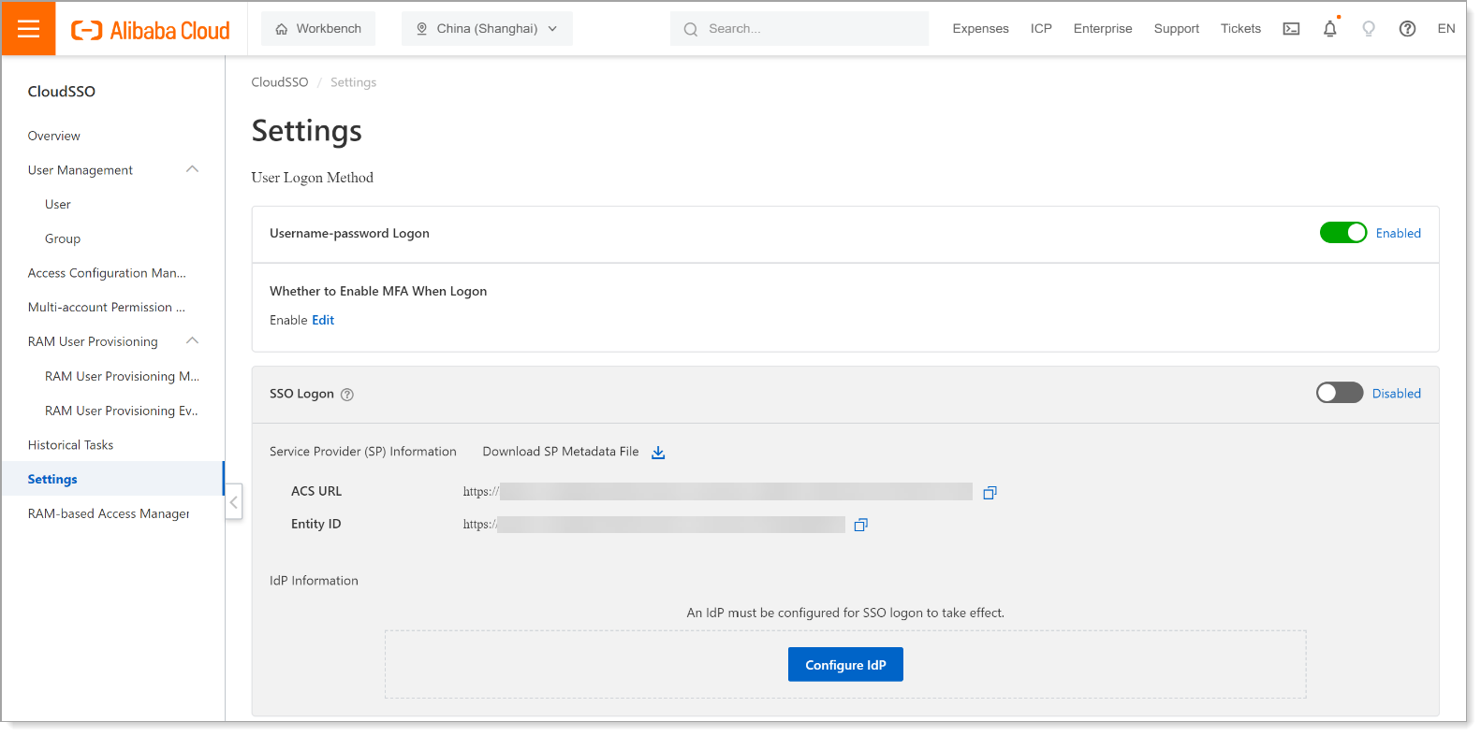Focus the top Search field

click(x=799, y=29)
